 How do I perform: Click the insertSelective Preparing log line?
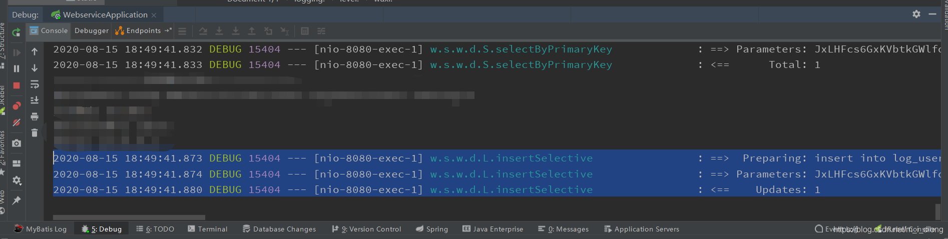(x=497, y=158)
